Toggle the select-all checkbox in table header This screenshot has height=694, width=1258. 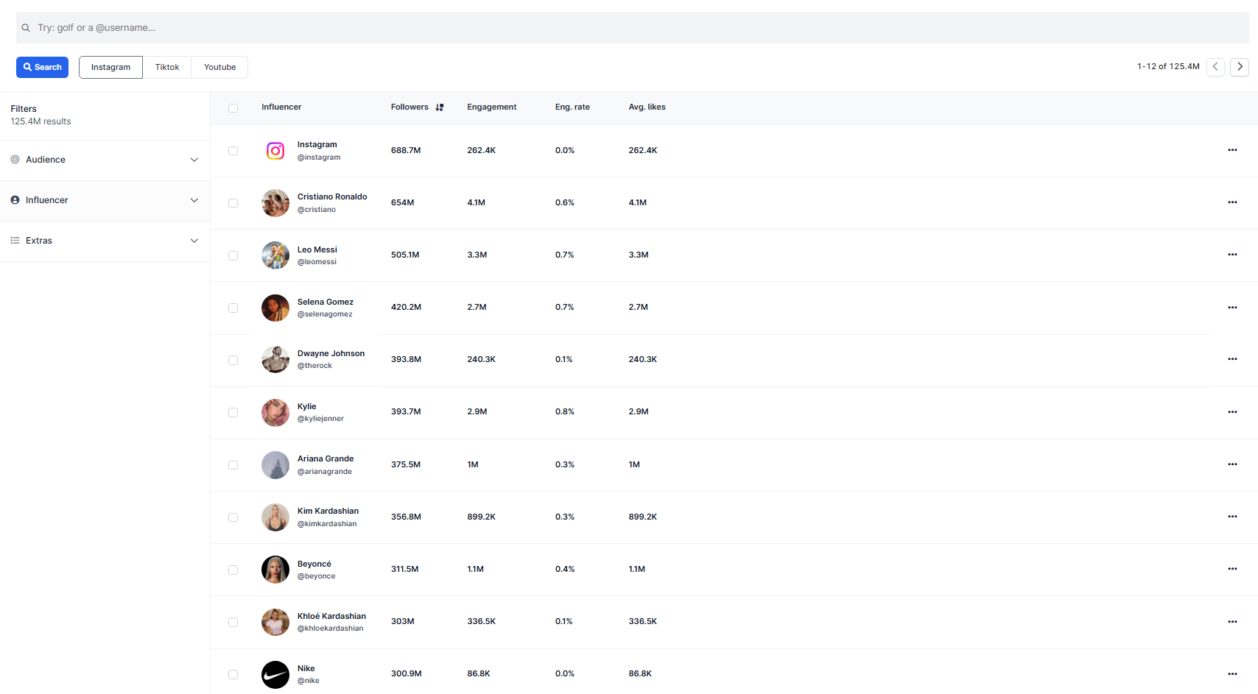tap(233, 108)
